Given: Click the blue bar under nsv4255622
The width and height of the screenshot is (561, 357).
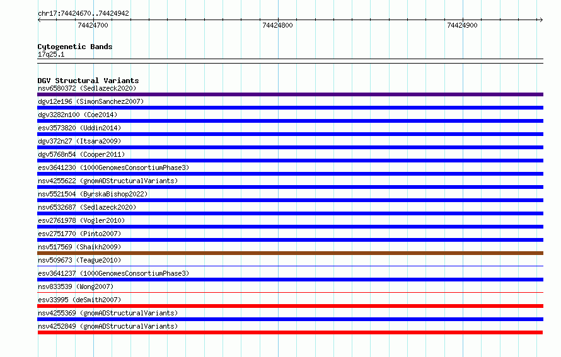Looking at the screenshot, I should (x=290, y=187).
